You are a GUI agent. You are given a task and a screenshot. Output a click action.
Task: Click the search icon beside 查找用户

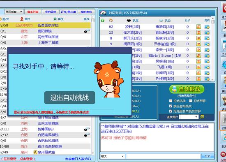point(202,116)
